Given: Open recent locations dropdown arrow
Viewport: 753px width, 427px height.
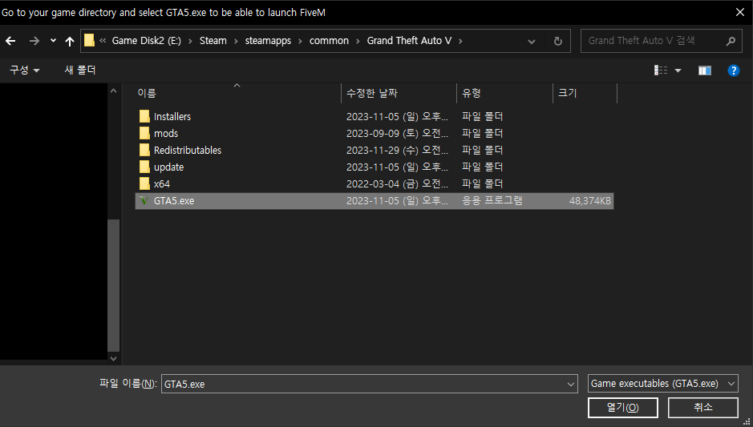Looking at the screenshot, I should pyautogui.click(x=53, y=41).
